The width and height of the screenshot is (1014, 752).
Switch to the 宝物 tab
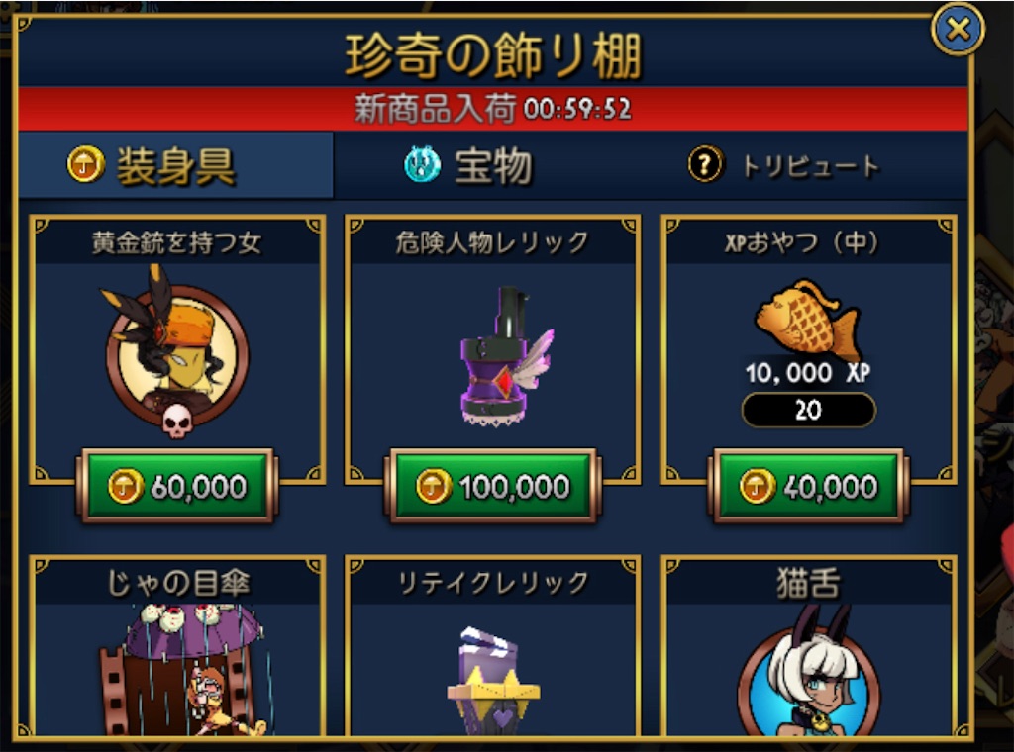[x=495, y=165]
